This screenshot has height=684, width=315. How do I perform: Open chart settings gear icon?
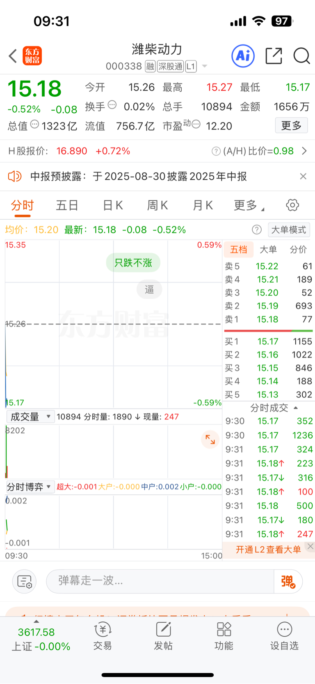pos(292,205)
